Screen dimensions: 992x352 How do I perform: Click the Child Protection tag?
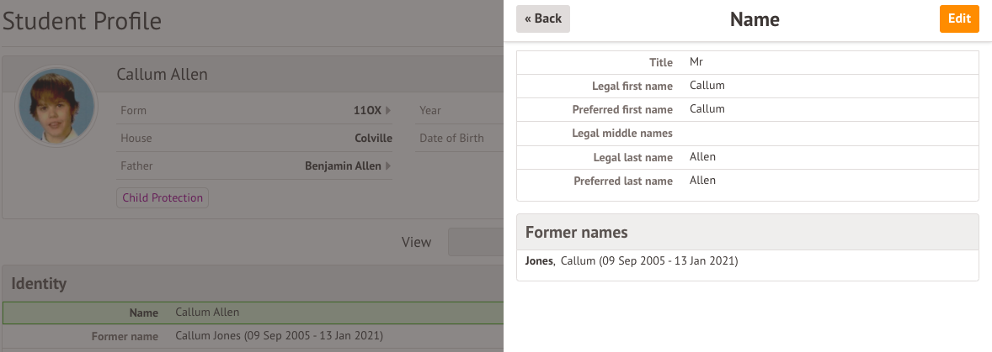163,198
